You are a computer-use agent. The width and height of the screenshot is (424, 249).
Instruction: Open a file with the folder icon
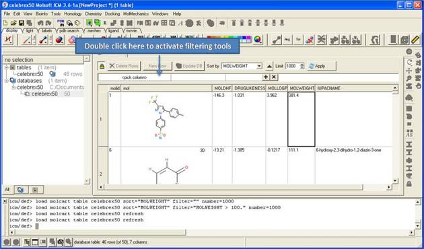13,23
